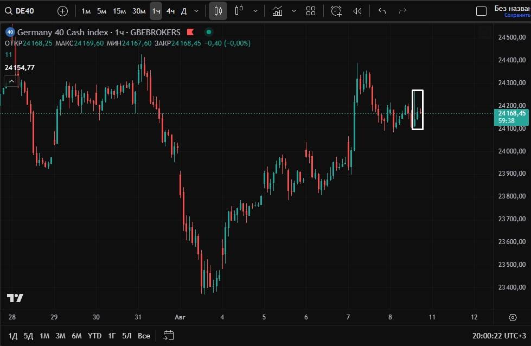Start bar replay with rewind icon

pos(357,11)
